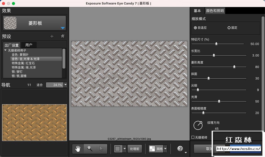
Task: Adjust the 斜面 slider handle
Action: [x=208, y=78]
